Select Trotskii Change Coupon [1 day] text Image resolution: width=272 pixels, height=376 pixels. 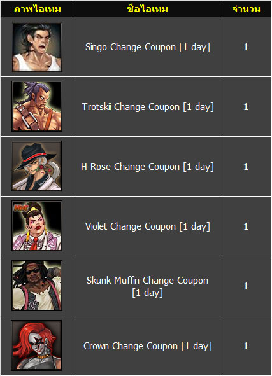pos(147,107)
